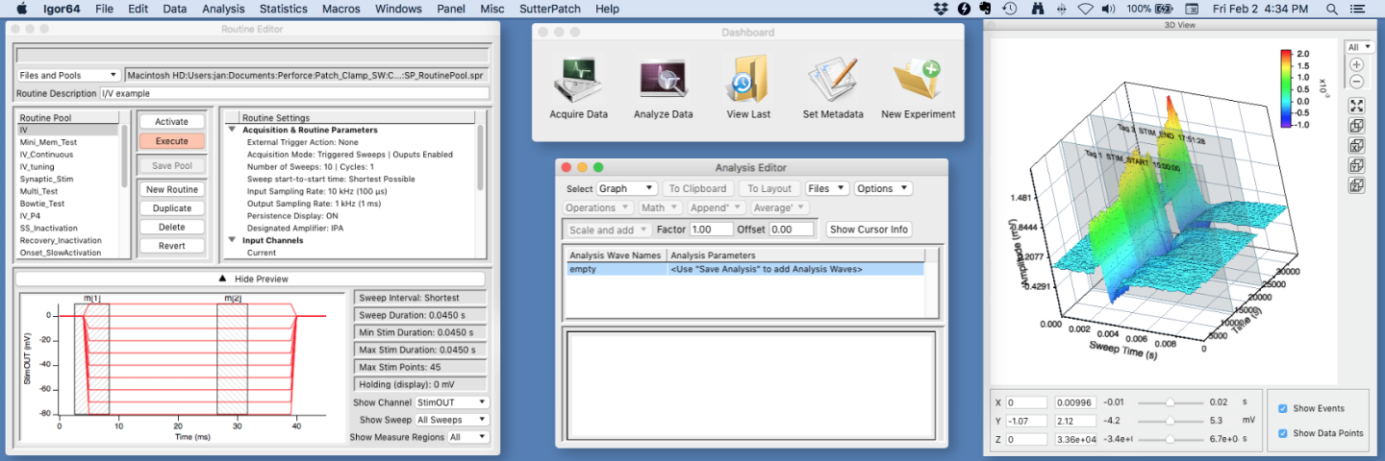The width and height of the screenshot is (1385, 461).
Task: Toggle the Show Events checkbox
Action: point(1282,408)
